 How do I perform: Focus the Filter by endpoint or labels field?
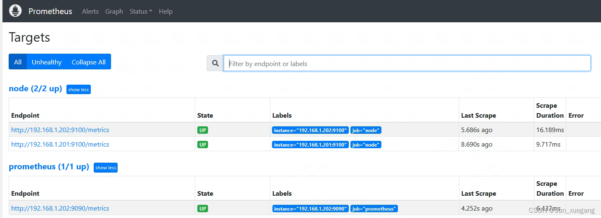[x=407, y=64]
